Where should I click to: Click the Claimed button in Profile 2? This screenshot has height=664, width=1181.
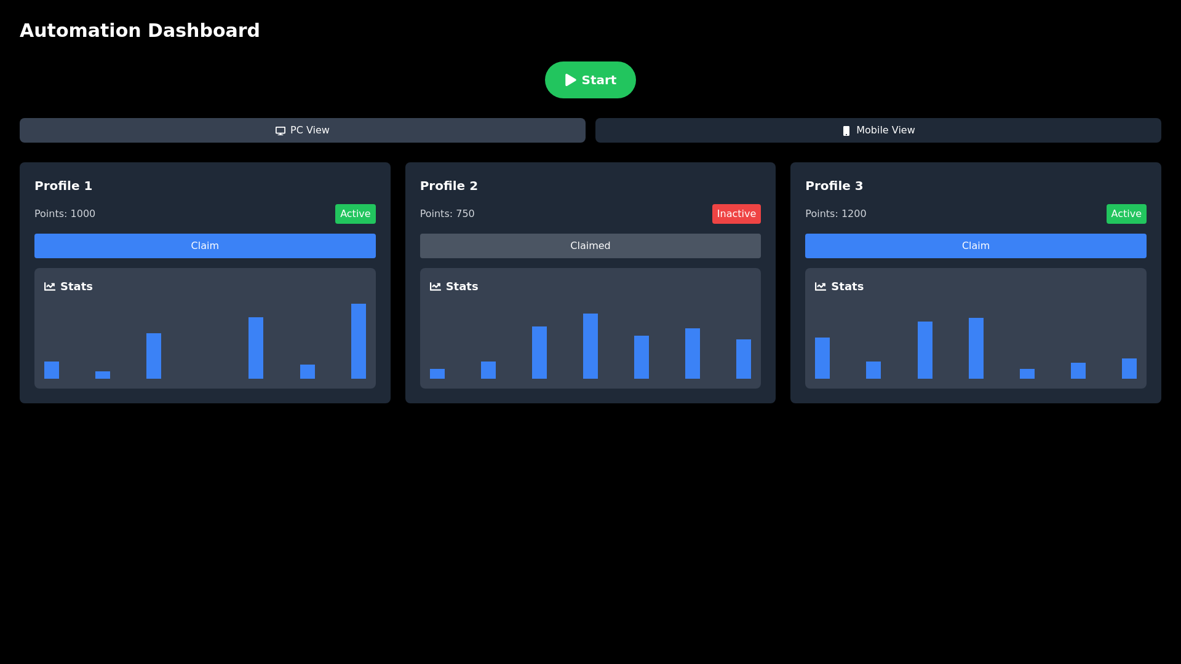(x=590, y=245)
